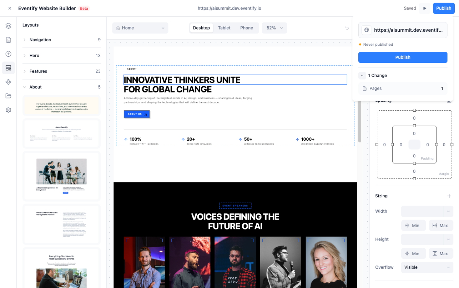Click the Height input field
Image resolution: width=459 pixels, height=288 pixels.
pos(422,240)
